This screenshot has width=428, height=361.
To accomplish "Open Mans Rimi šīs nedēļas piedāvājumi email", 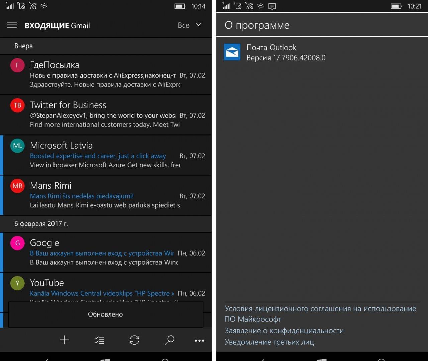I will pyautogui.click(x=106, y=195).
